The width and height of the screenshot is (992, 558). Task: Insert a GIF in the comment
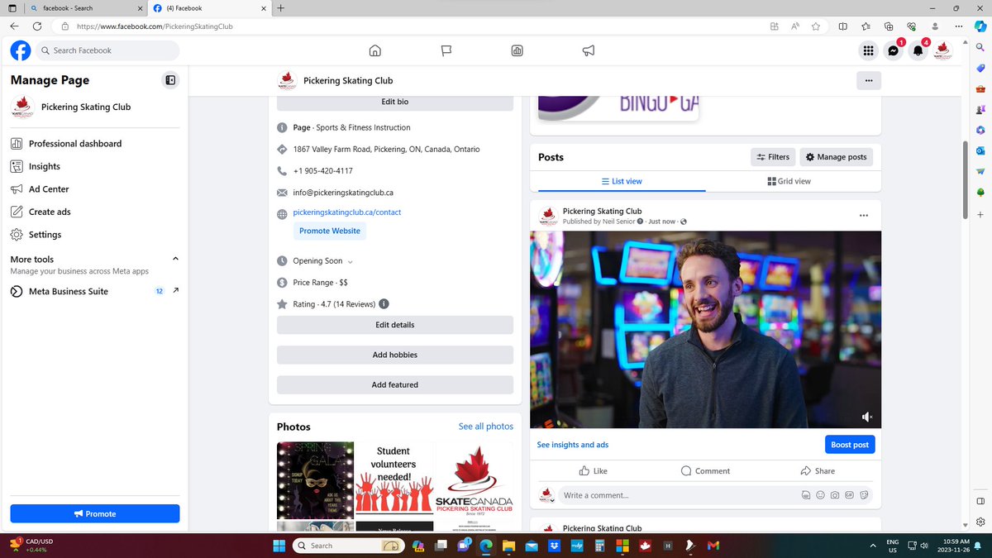point(849,495)
